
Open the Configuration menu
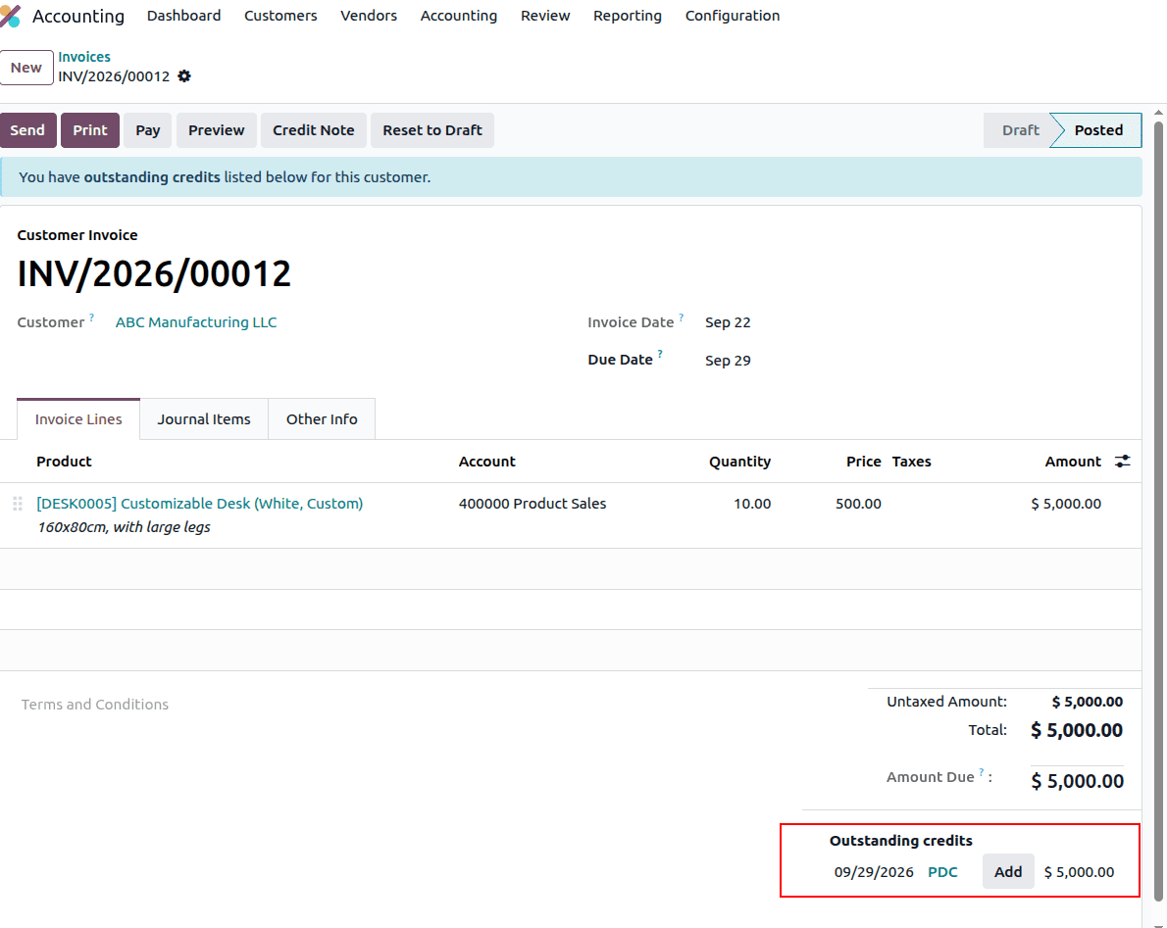733,16
